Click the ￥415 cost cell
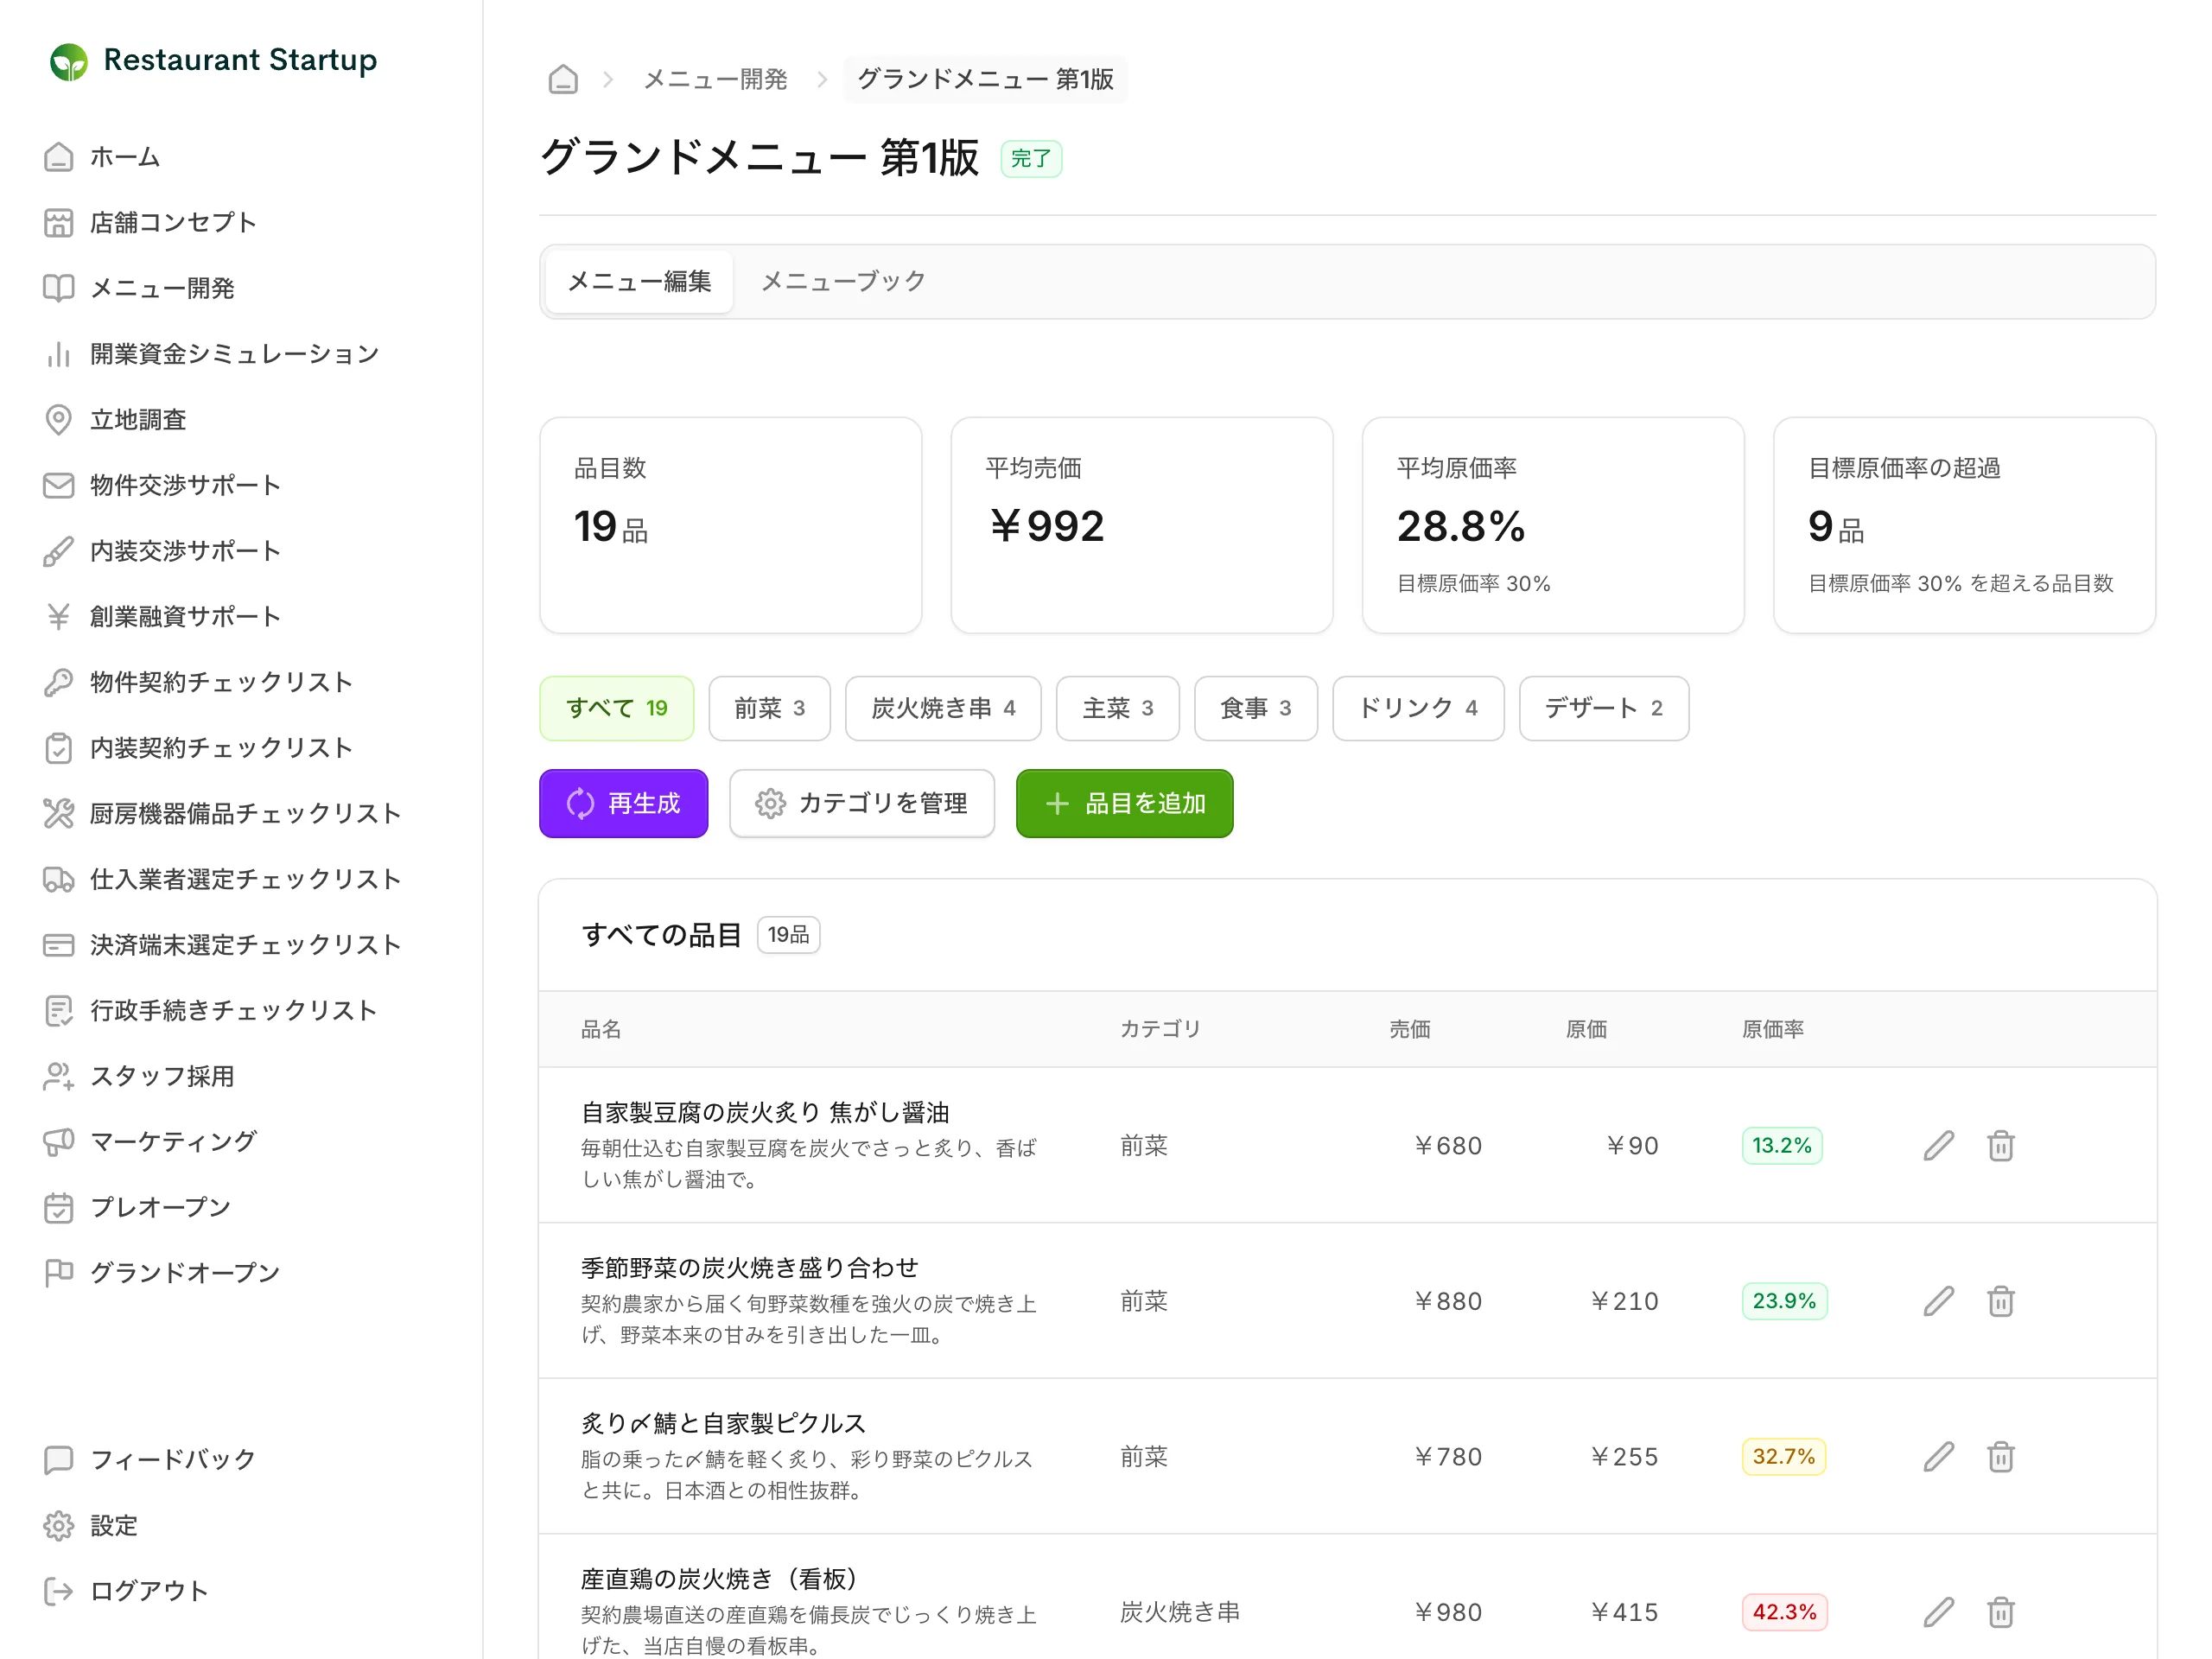The height and width of the screenshot is (1659, 2212). click(1624, 1612)
